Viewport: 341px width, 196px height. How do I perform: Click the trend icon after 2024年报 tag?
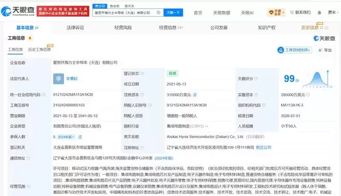(x=80, y=137)
